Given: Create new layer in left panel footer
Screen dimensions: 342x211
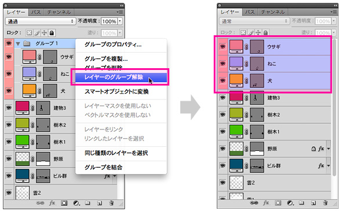Looking at the screenshot, I should tap(100, 203).
